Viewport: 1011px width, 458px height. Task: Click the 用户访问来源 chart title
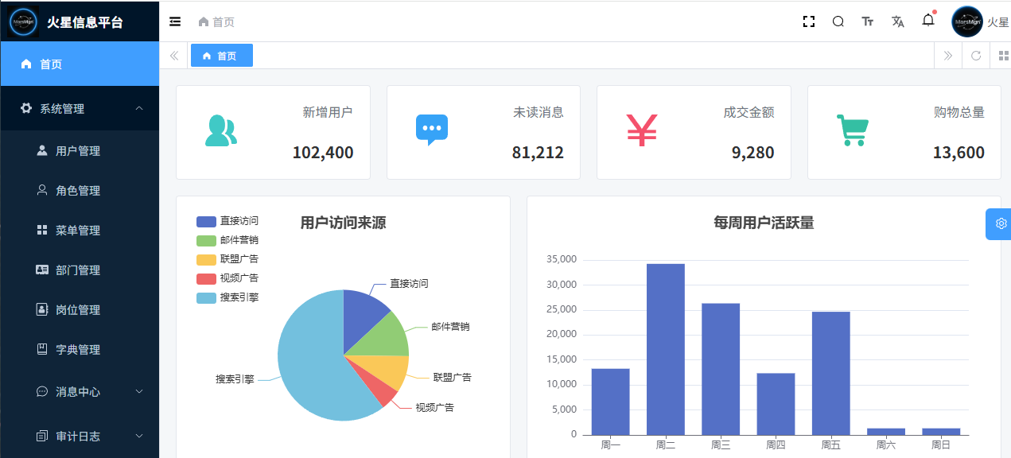click(344, 223)
